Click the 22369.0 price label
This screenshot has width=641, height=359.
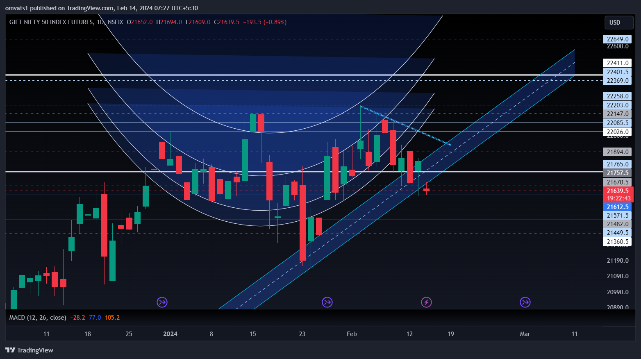pos(617,81)
